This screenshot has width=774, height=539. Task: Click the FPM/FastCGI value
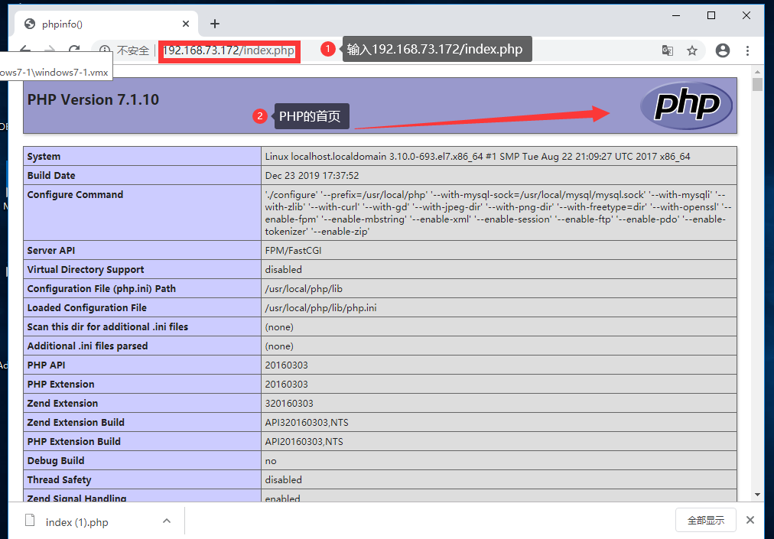tap(293, 251)
